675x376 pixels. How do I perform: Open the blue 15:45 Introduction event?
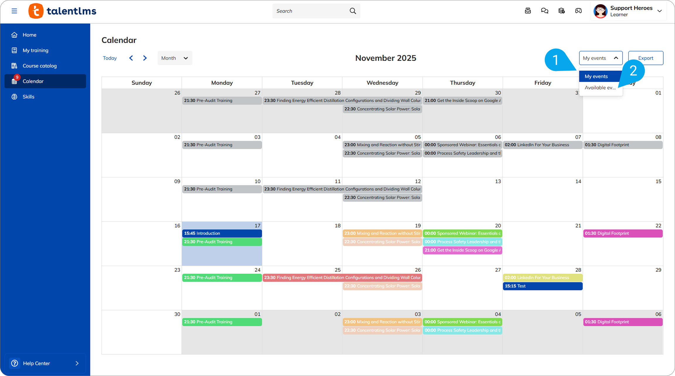222,233
